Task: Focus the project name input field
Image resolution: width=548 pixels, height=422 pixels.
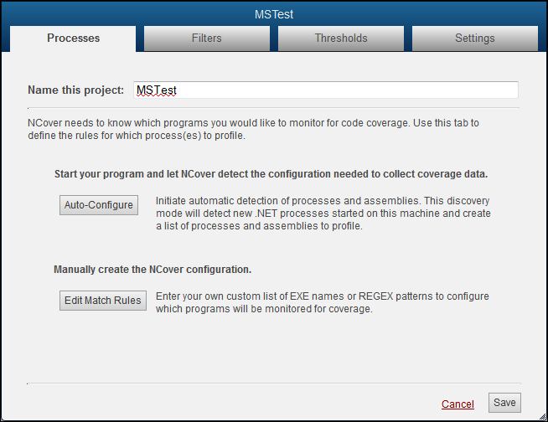Action: click(326, 90)
